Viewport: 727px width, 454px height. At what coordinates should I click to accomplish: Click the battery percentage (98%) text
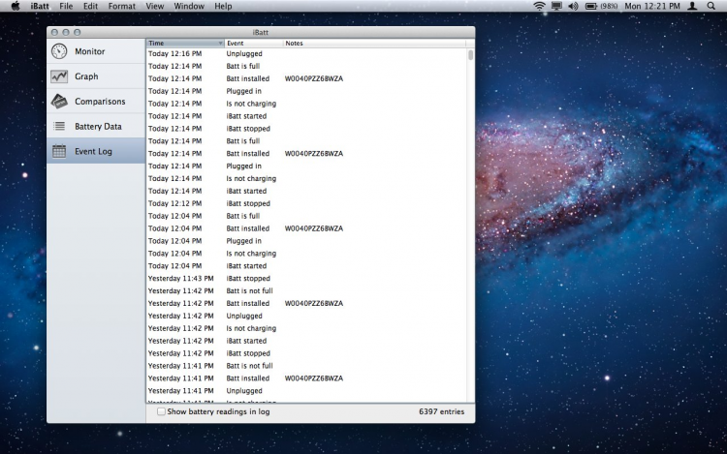point(609,6)
